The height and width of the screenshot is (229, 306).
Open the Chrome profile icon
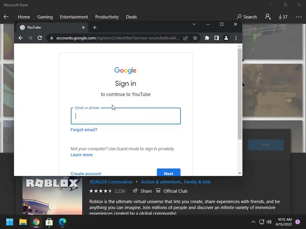[226, 38]
